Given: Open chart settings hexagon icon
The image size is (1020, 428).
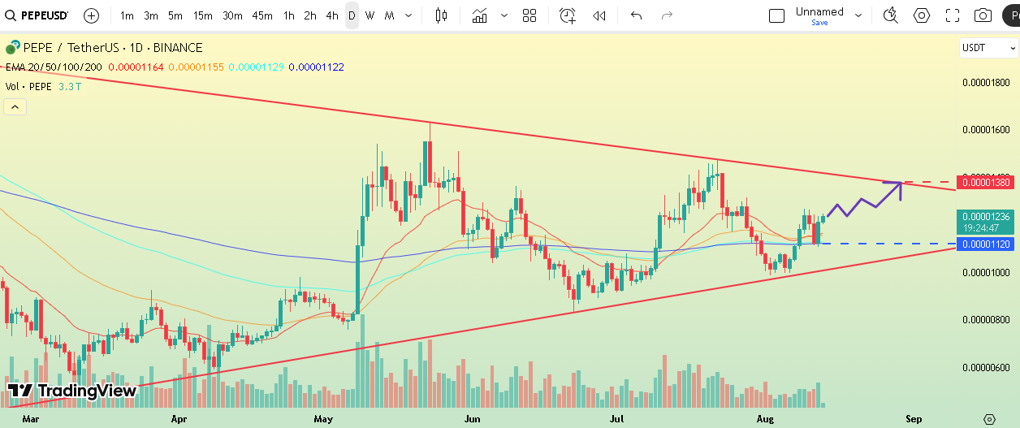Looking at the screenshot, I should click(x=922, y=15).
